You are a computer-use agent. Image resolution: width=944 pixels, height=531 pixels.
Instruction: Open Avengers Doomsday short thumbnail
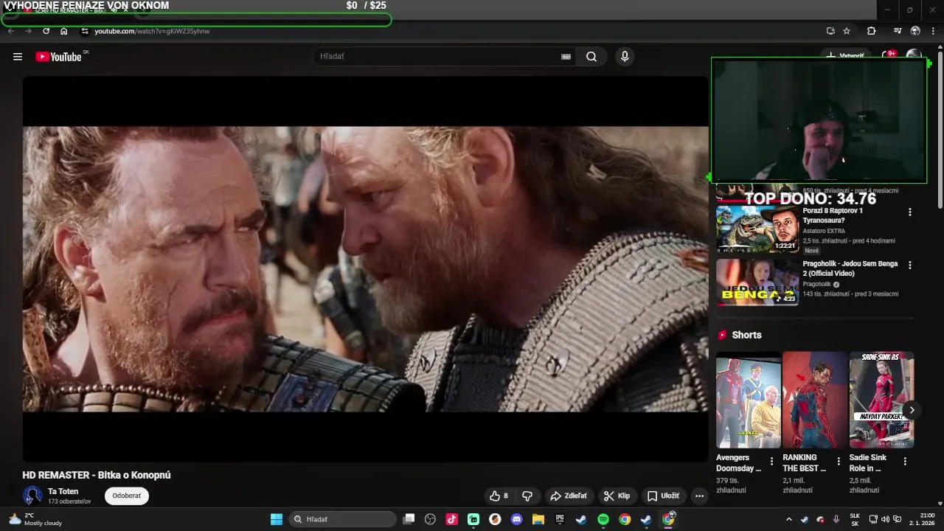point(749,400)
